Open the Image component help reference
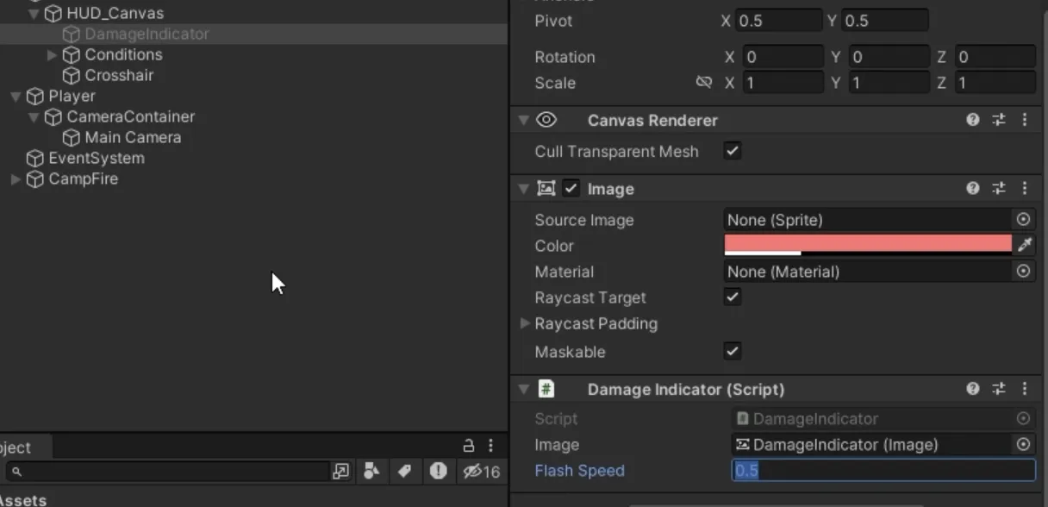Image resolution: width=1048 pixels, height=507 pixels. click(973, 188)
